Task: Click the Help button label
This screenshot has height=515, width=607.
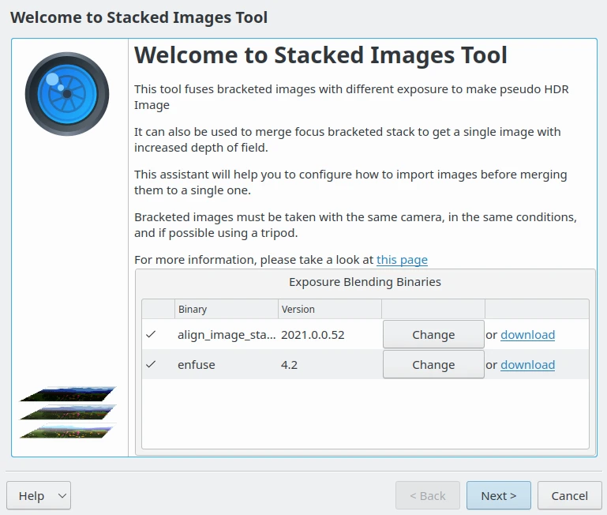Action: (32, 496)
